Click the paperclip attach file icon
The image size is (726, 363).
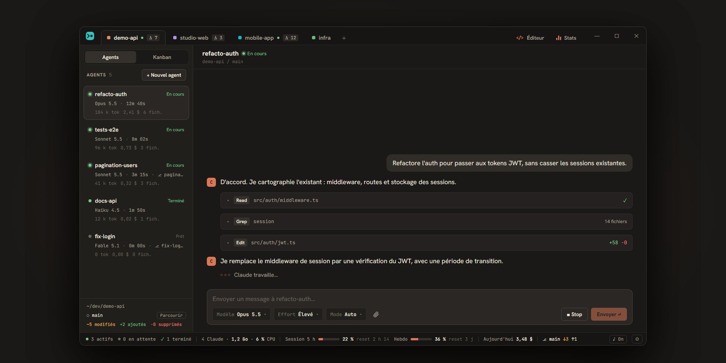pos(376,314)
